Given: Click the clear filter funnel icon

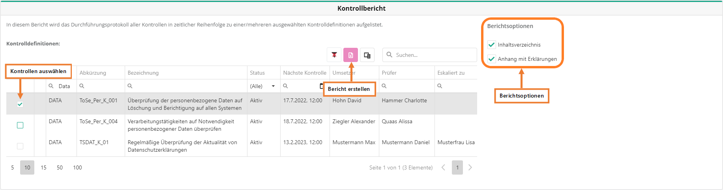Looking at the screenshot, I should coord(334,55).
